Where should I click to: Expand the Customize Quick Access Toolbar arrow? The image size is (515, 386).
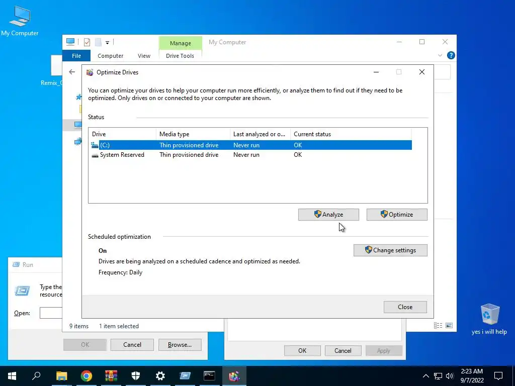107,42
